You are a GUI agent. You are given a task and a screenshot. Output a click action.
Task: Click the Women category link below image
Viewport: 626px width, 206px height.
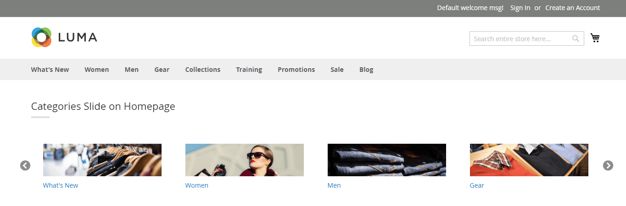pos(197,185)
